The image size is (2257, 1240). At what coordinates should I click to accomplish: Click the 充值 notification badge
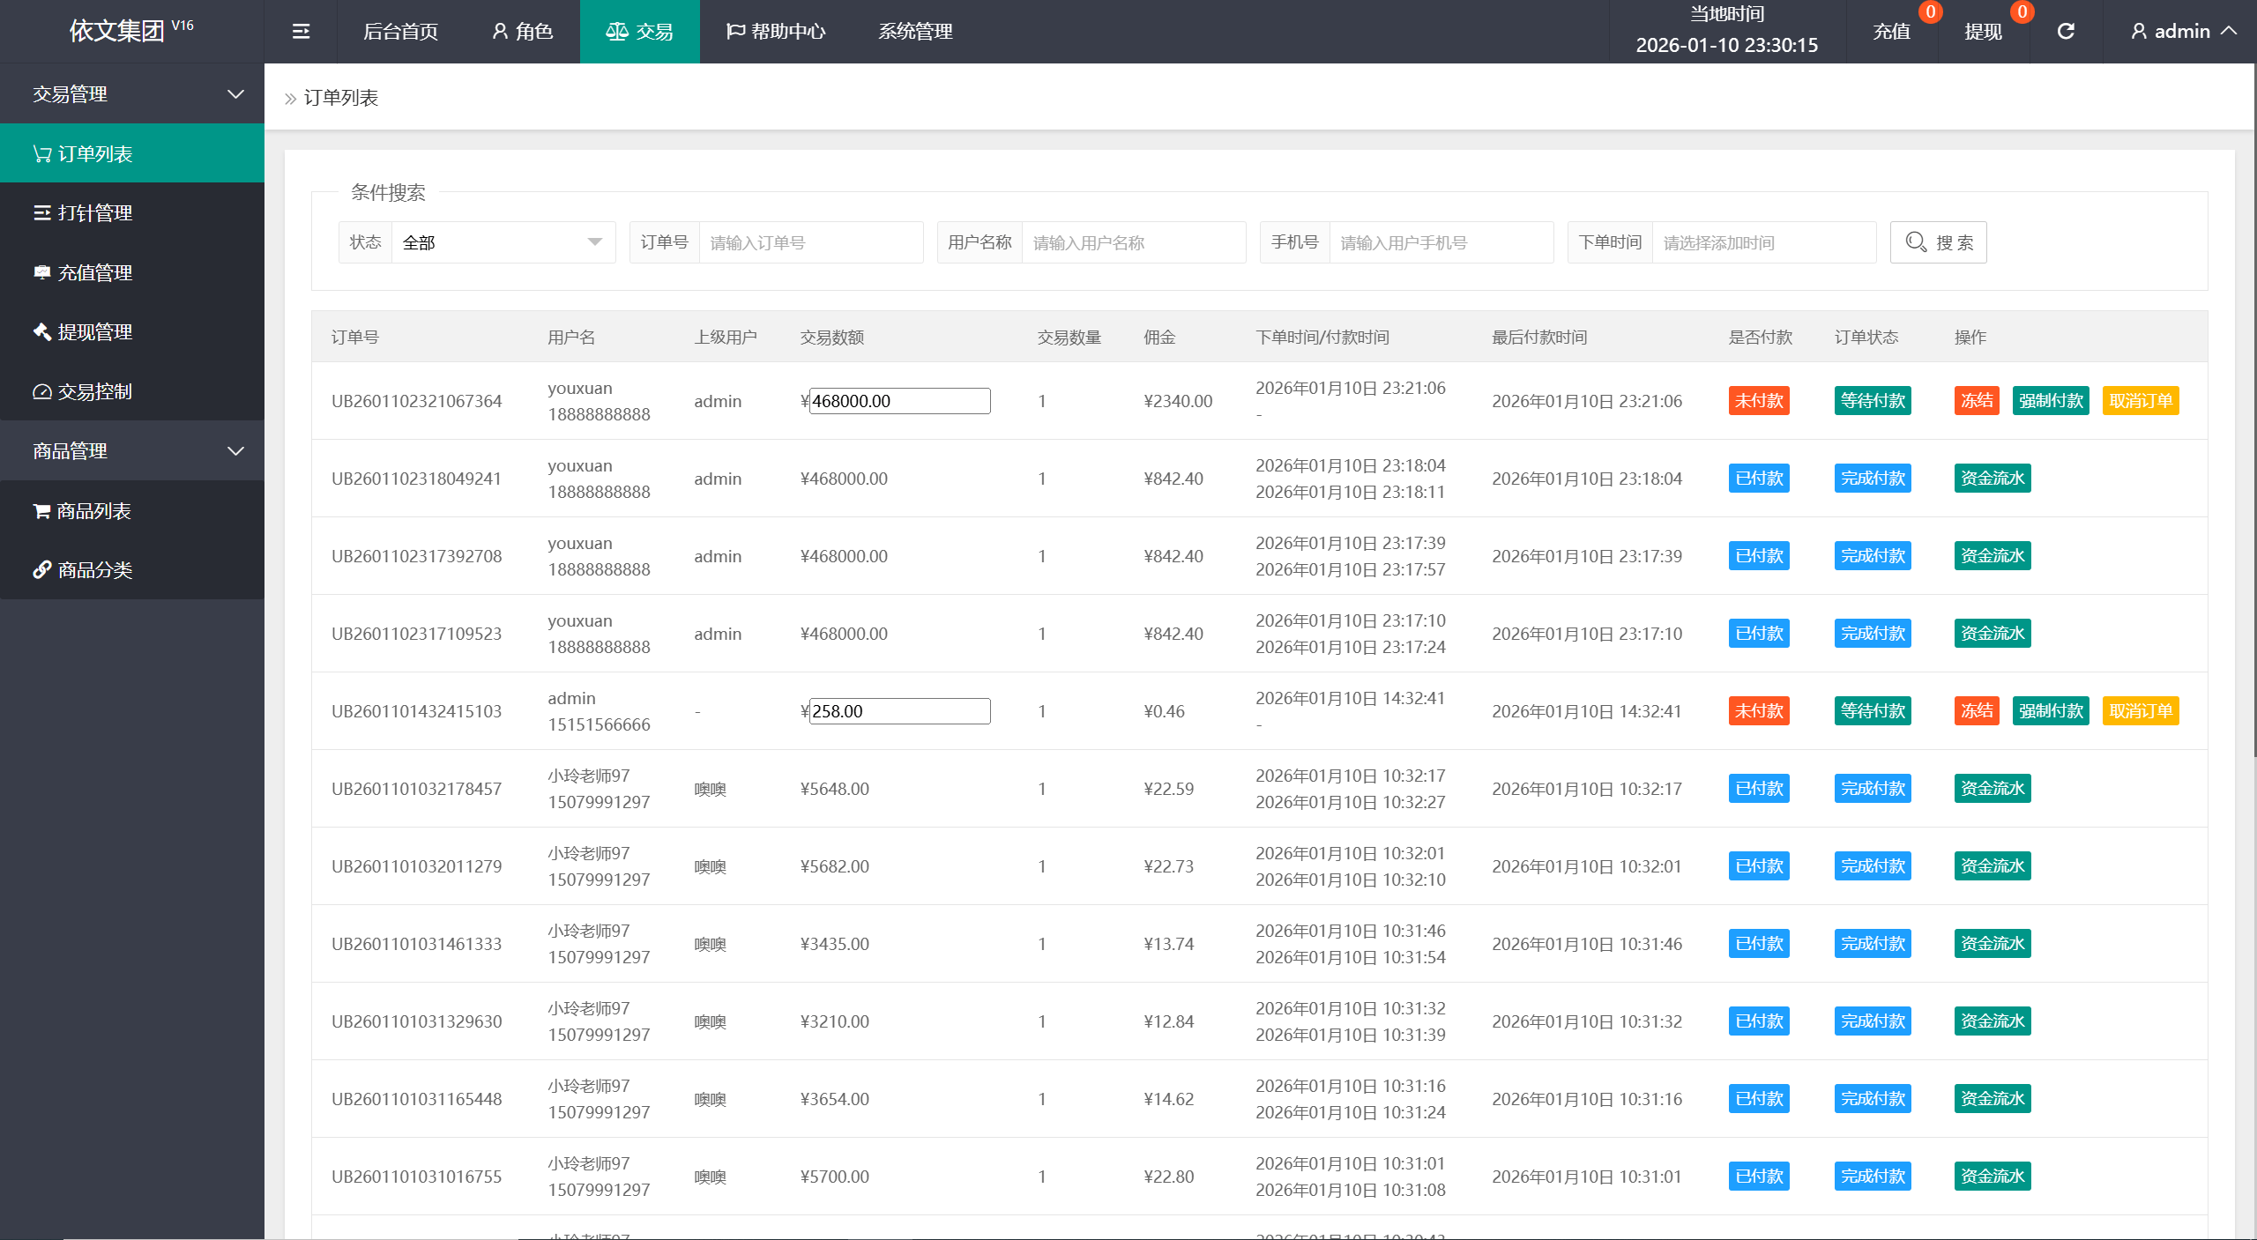1930,12
